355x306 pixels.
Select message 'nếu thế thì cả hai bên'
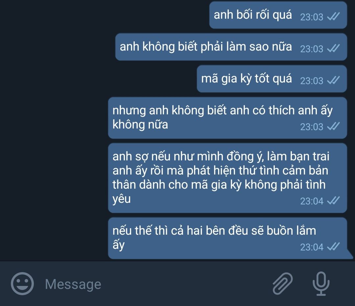click(227, 238)
